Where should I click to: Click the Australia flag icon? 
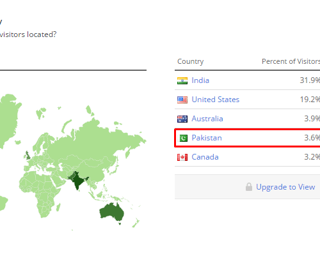coord(182,119)
